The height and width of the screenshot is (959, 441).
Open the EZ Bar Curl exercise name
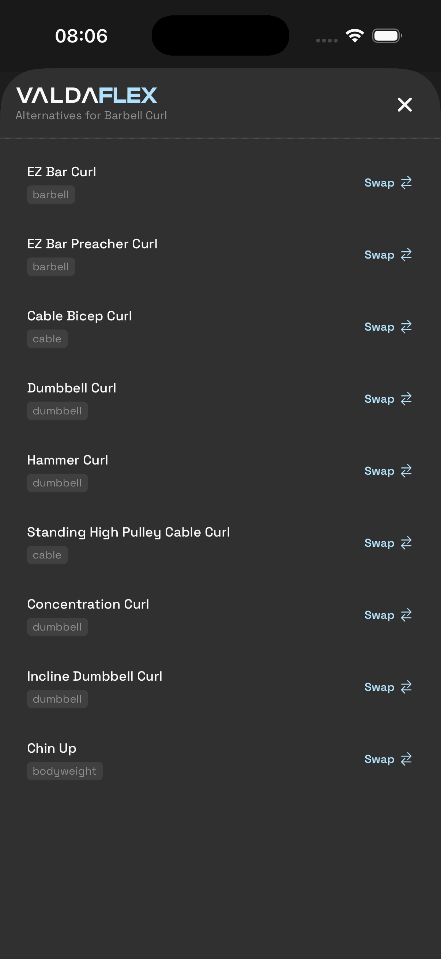point(62,172)
